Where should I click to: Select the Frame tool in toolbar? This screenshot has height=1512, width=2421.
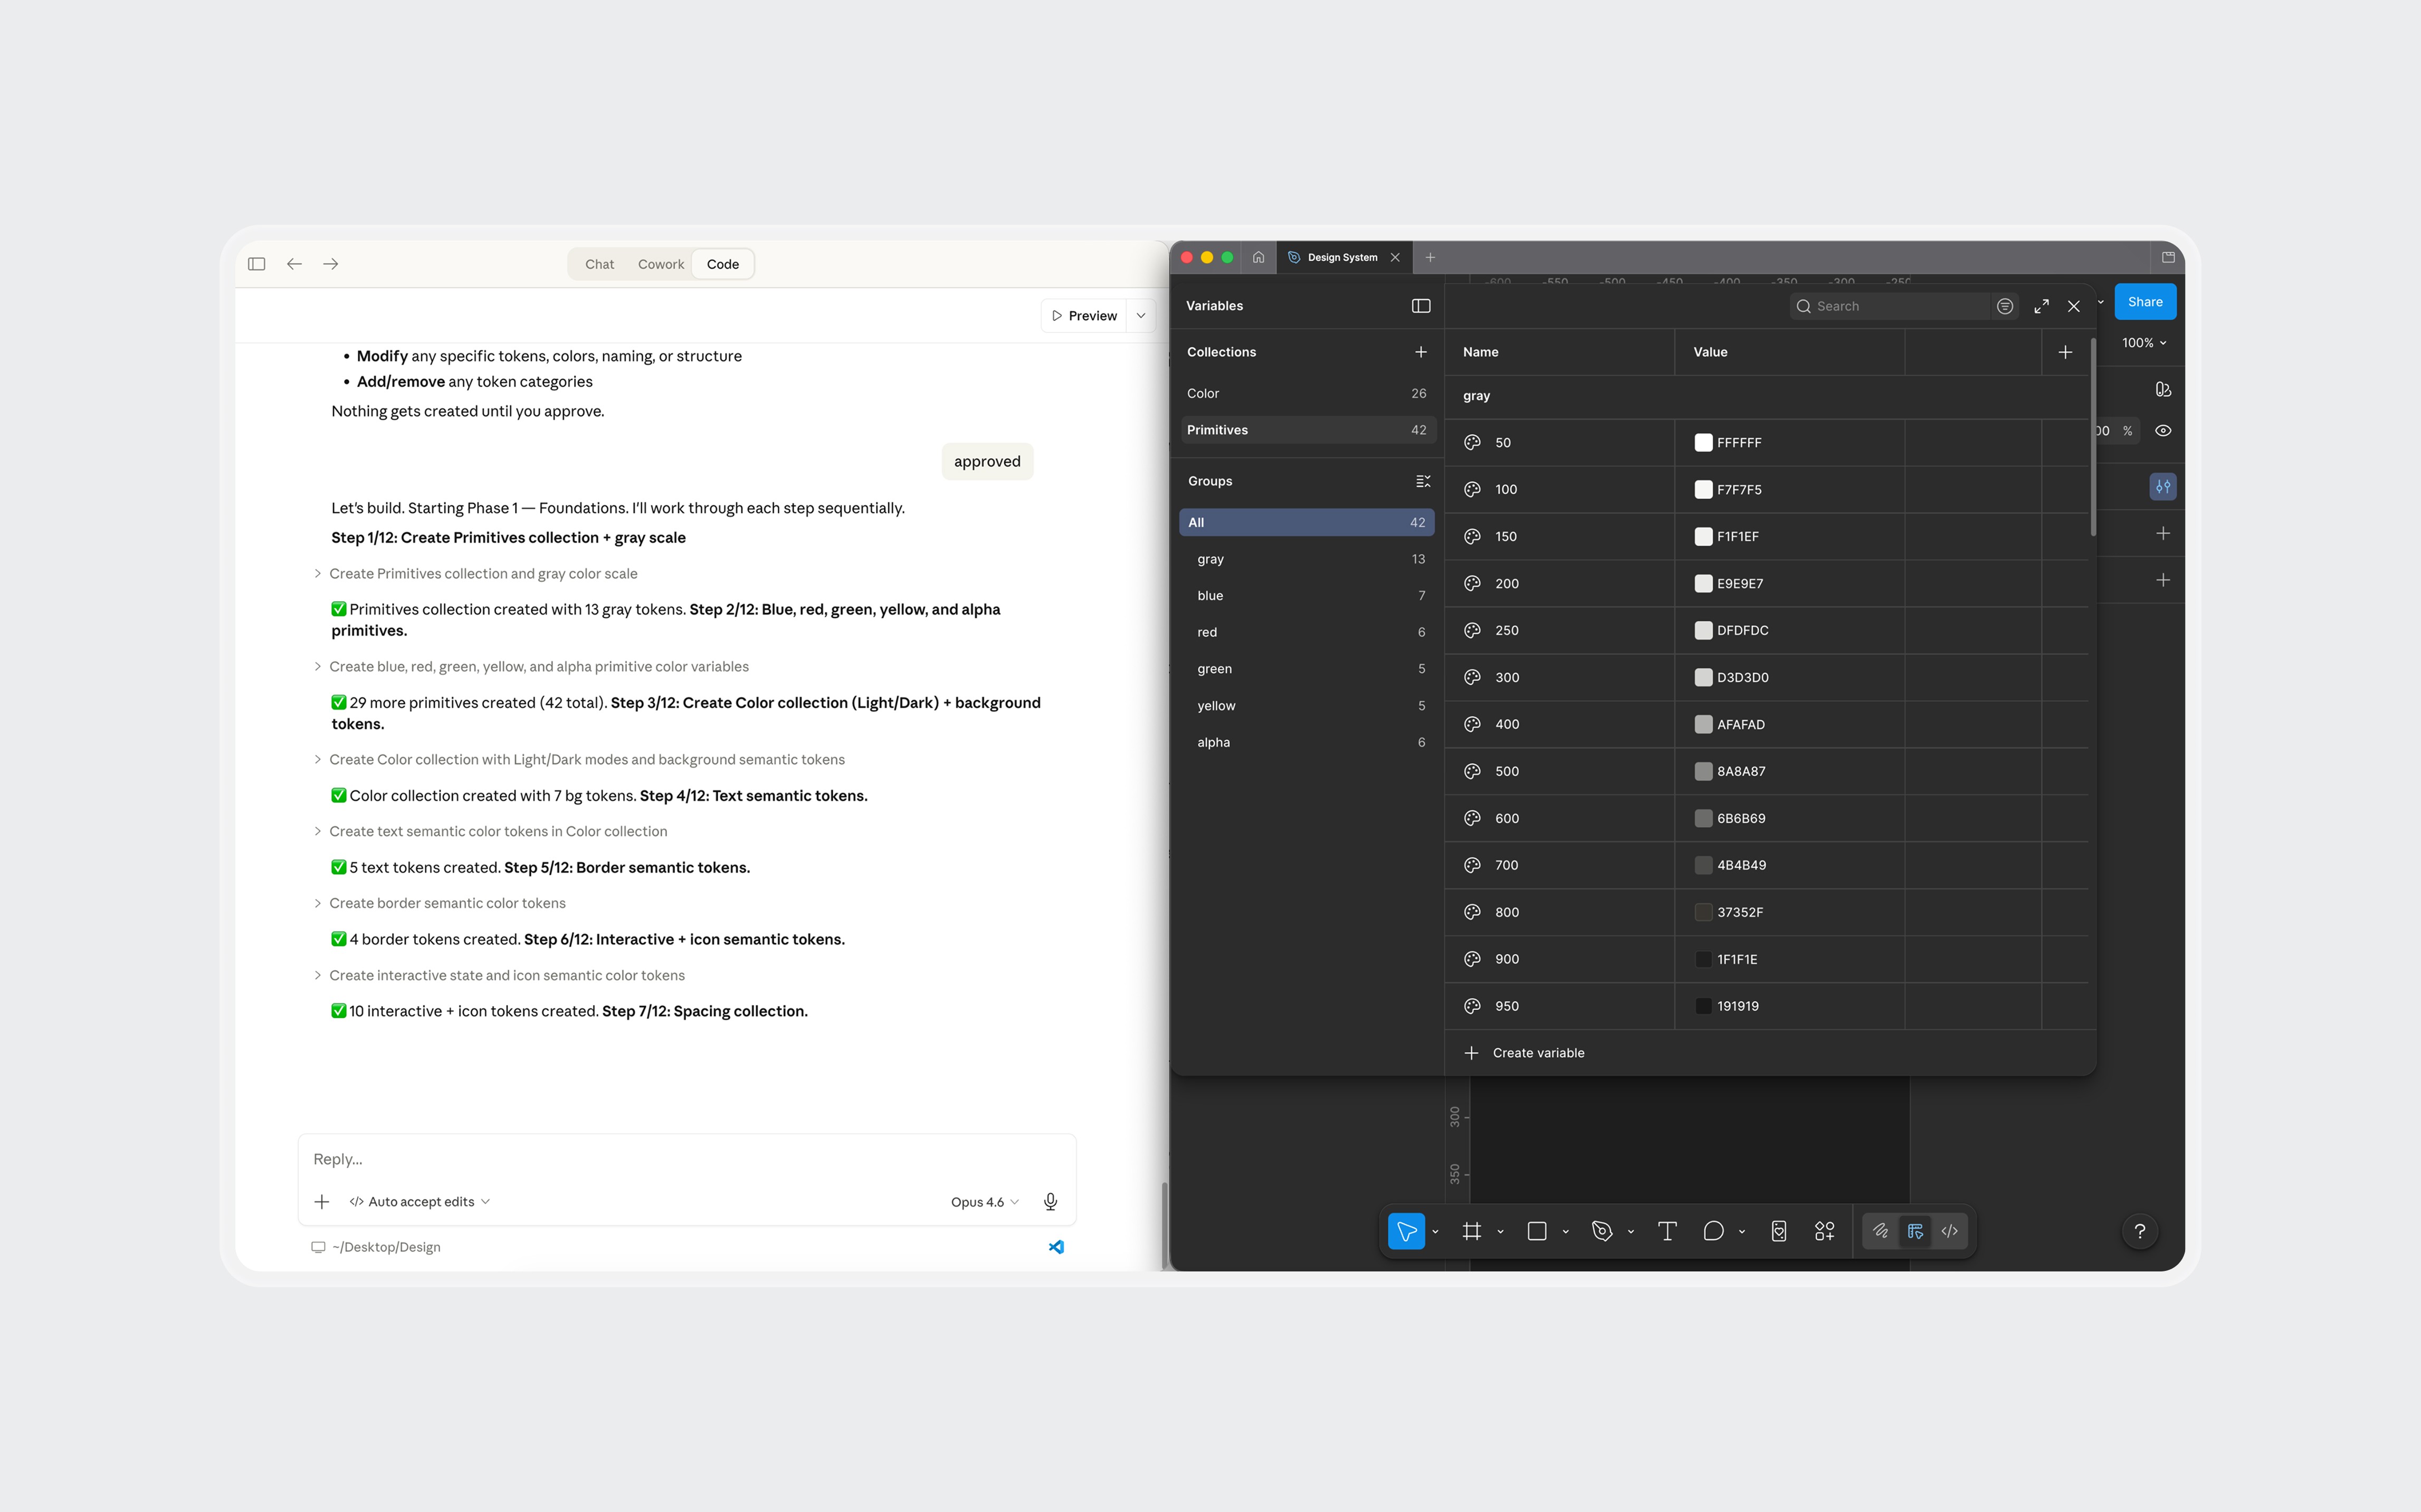click(1471, 1231)
